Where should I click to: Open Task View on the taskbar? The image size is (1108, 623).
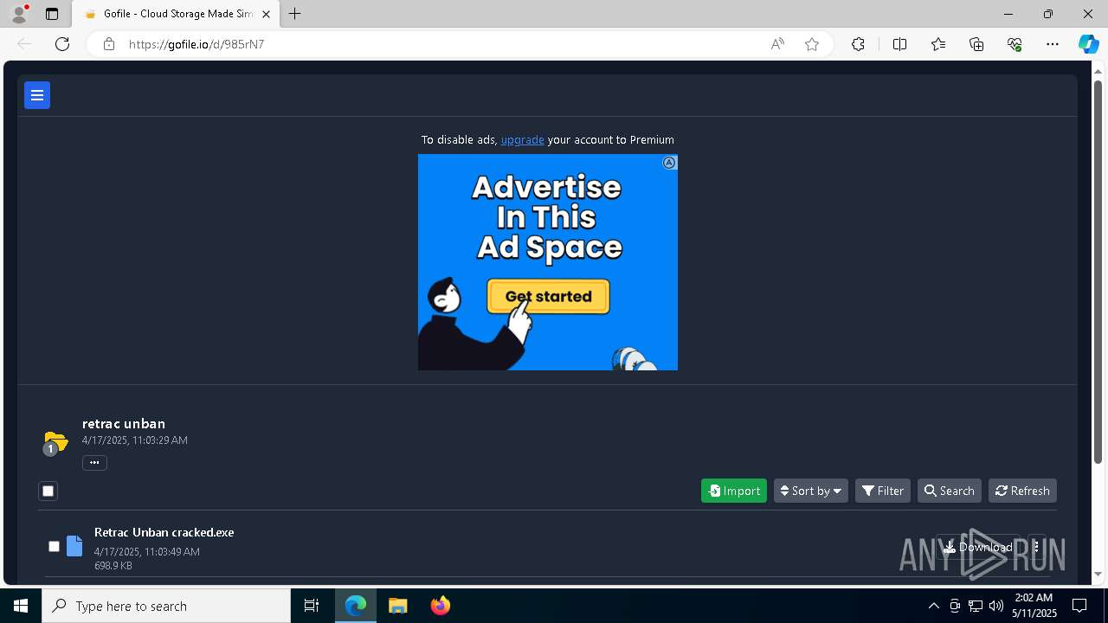tap(312, 606)
